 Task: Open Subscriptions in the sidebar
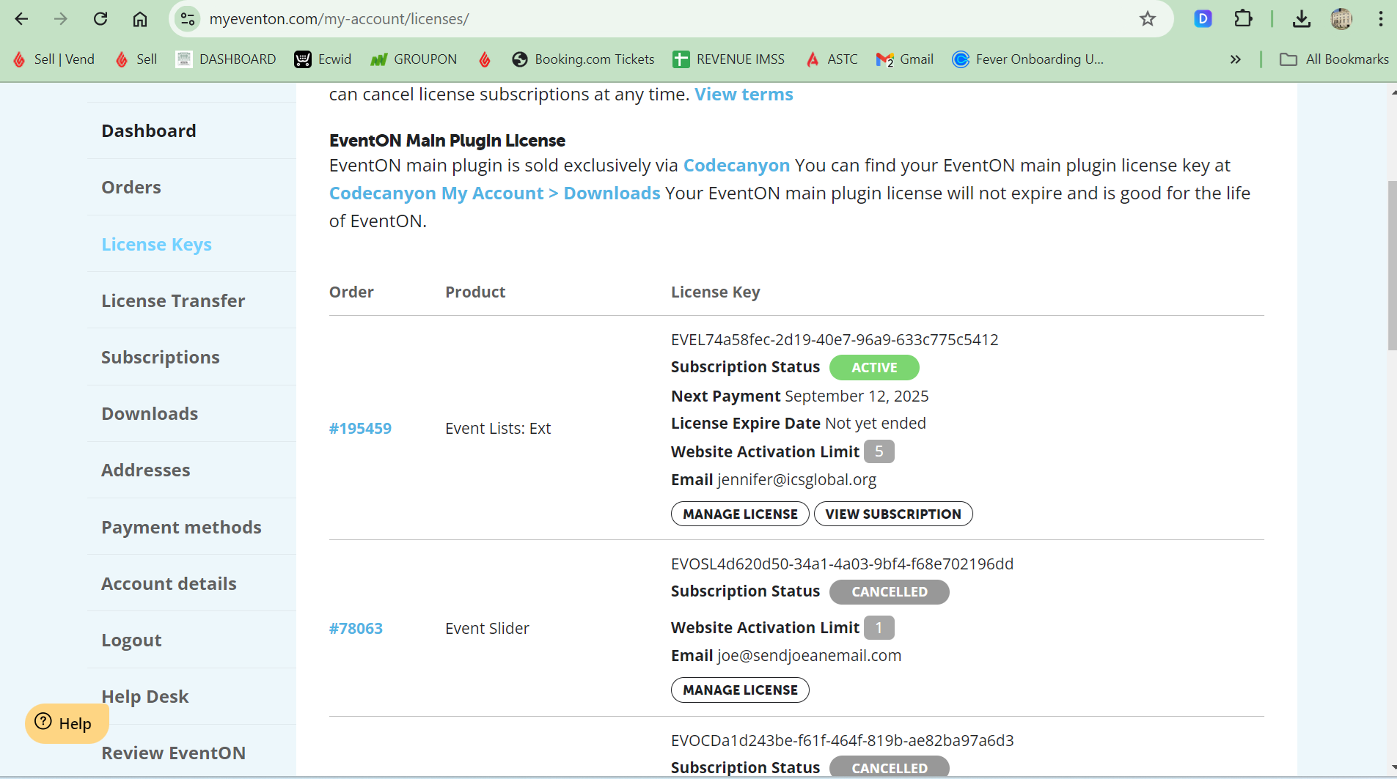pyautogui.click(x=161, y=358)
